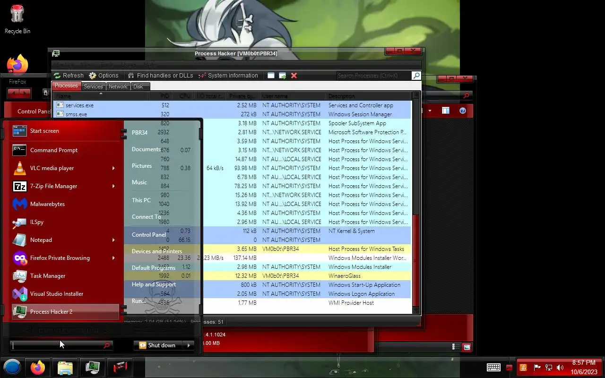Viewport: 605px width, 378px height.
Task: Open Documents from the start menu
Action: click(146, 149)
